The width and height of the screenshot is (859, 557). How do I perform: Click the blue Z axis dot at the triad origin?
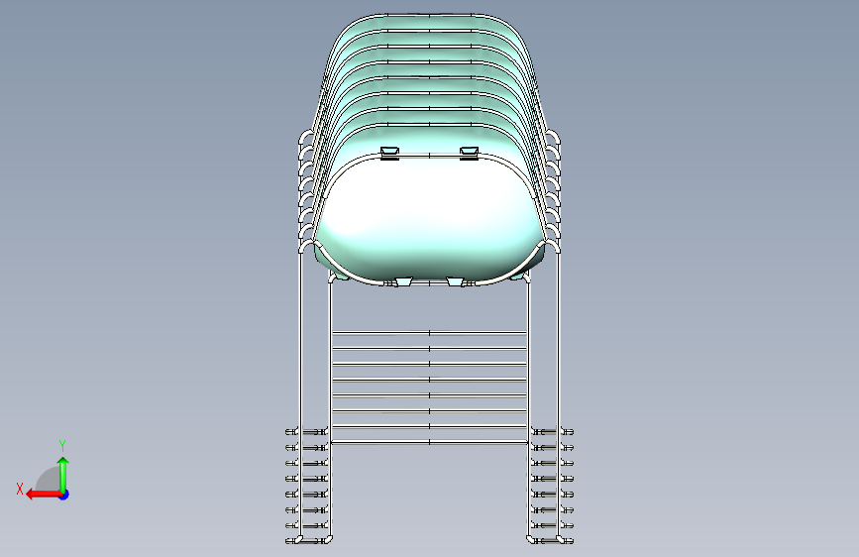64,495
